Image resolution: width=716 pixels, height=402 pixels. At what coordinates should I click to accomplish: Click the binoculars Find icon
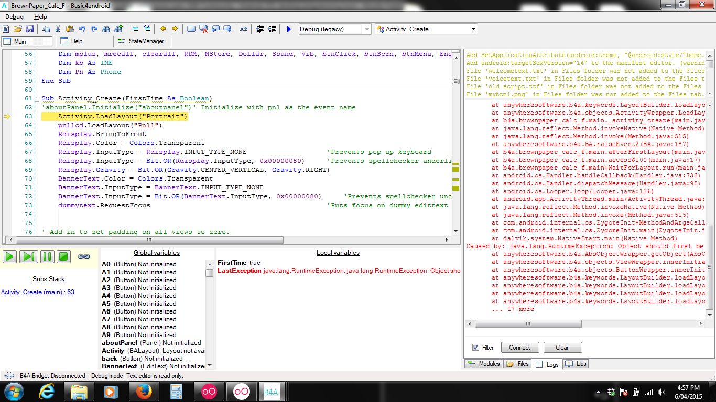pos(106,29)
